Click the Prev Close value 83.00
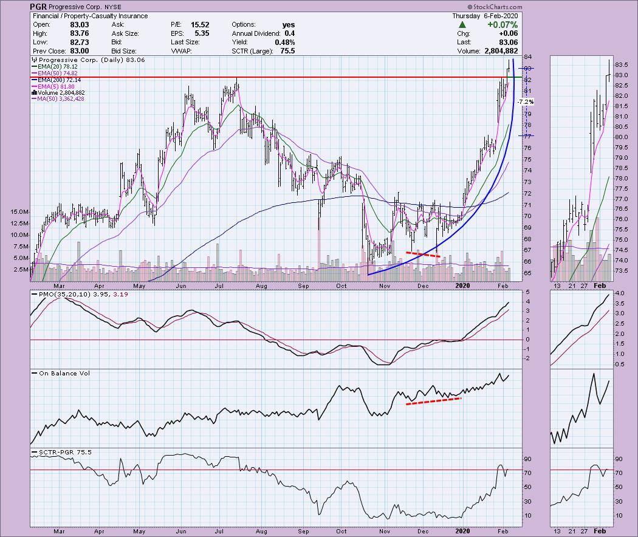This screenshot has width=638, height=537. [x=80, y=51]
